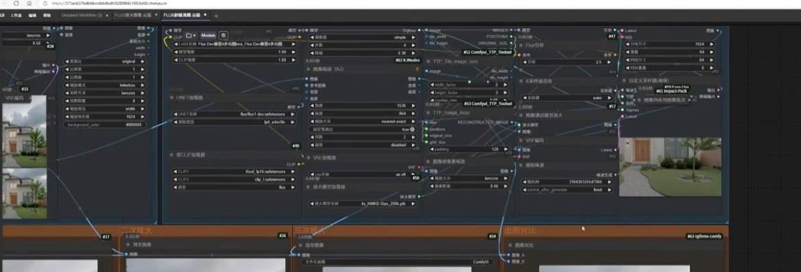Click #63 rgthree-comfy badge
Image resolution: width=801 pixels, height=272 pixels.
pos(705,237)
